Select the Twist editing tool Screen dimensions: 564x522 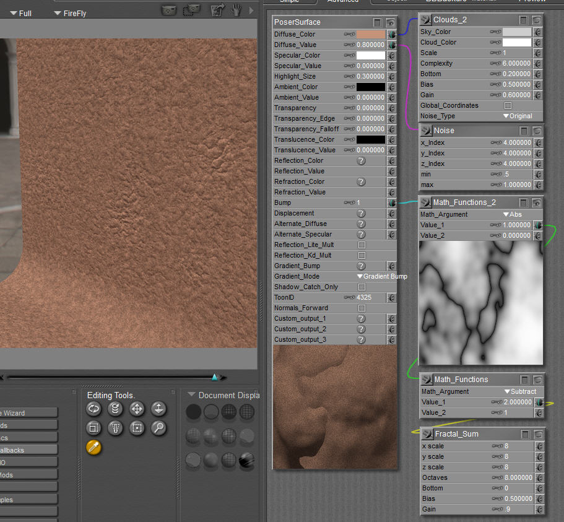[115, 409]
